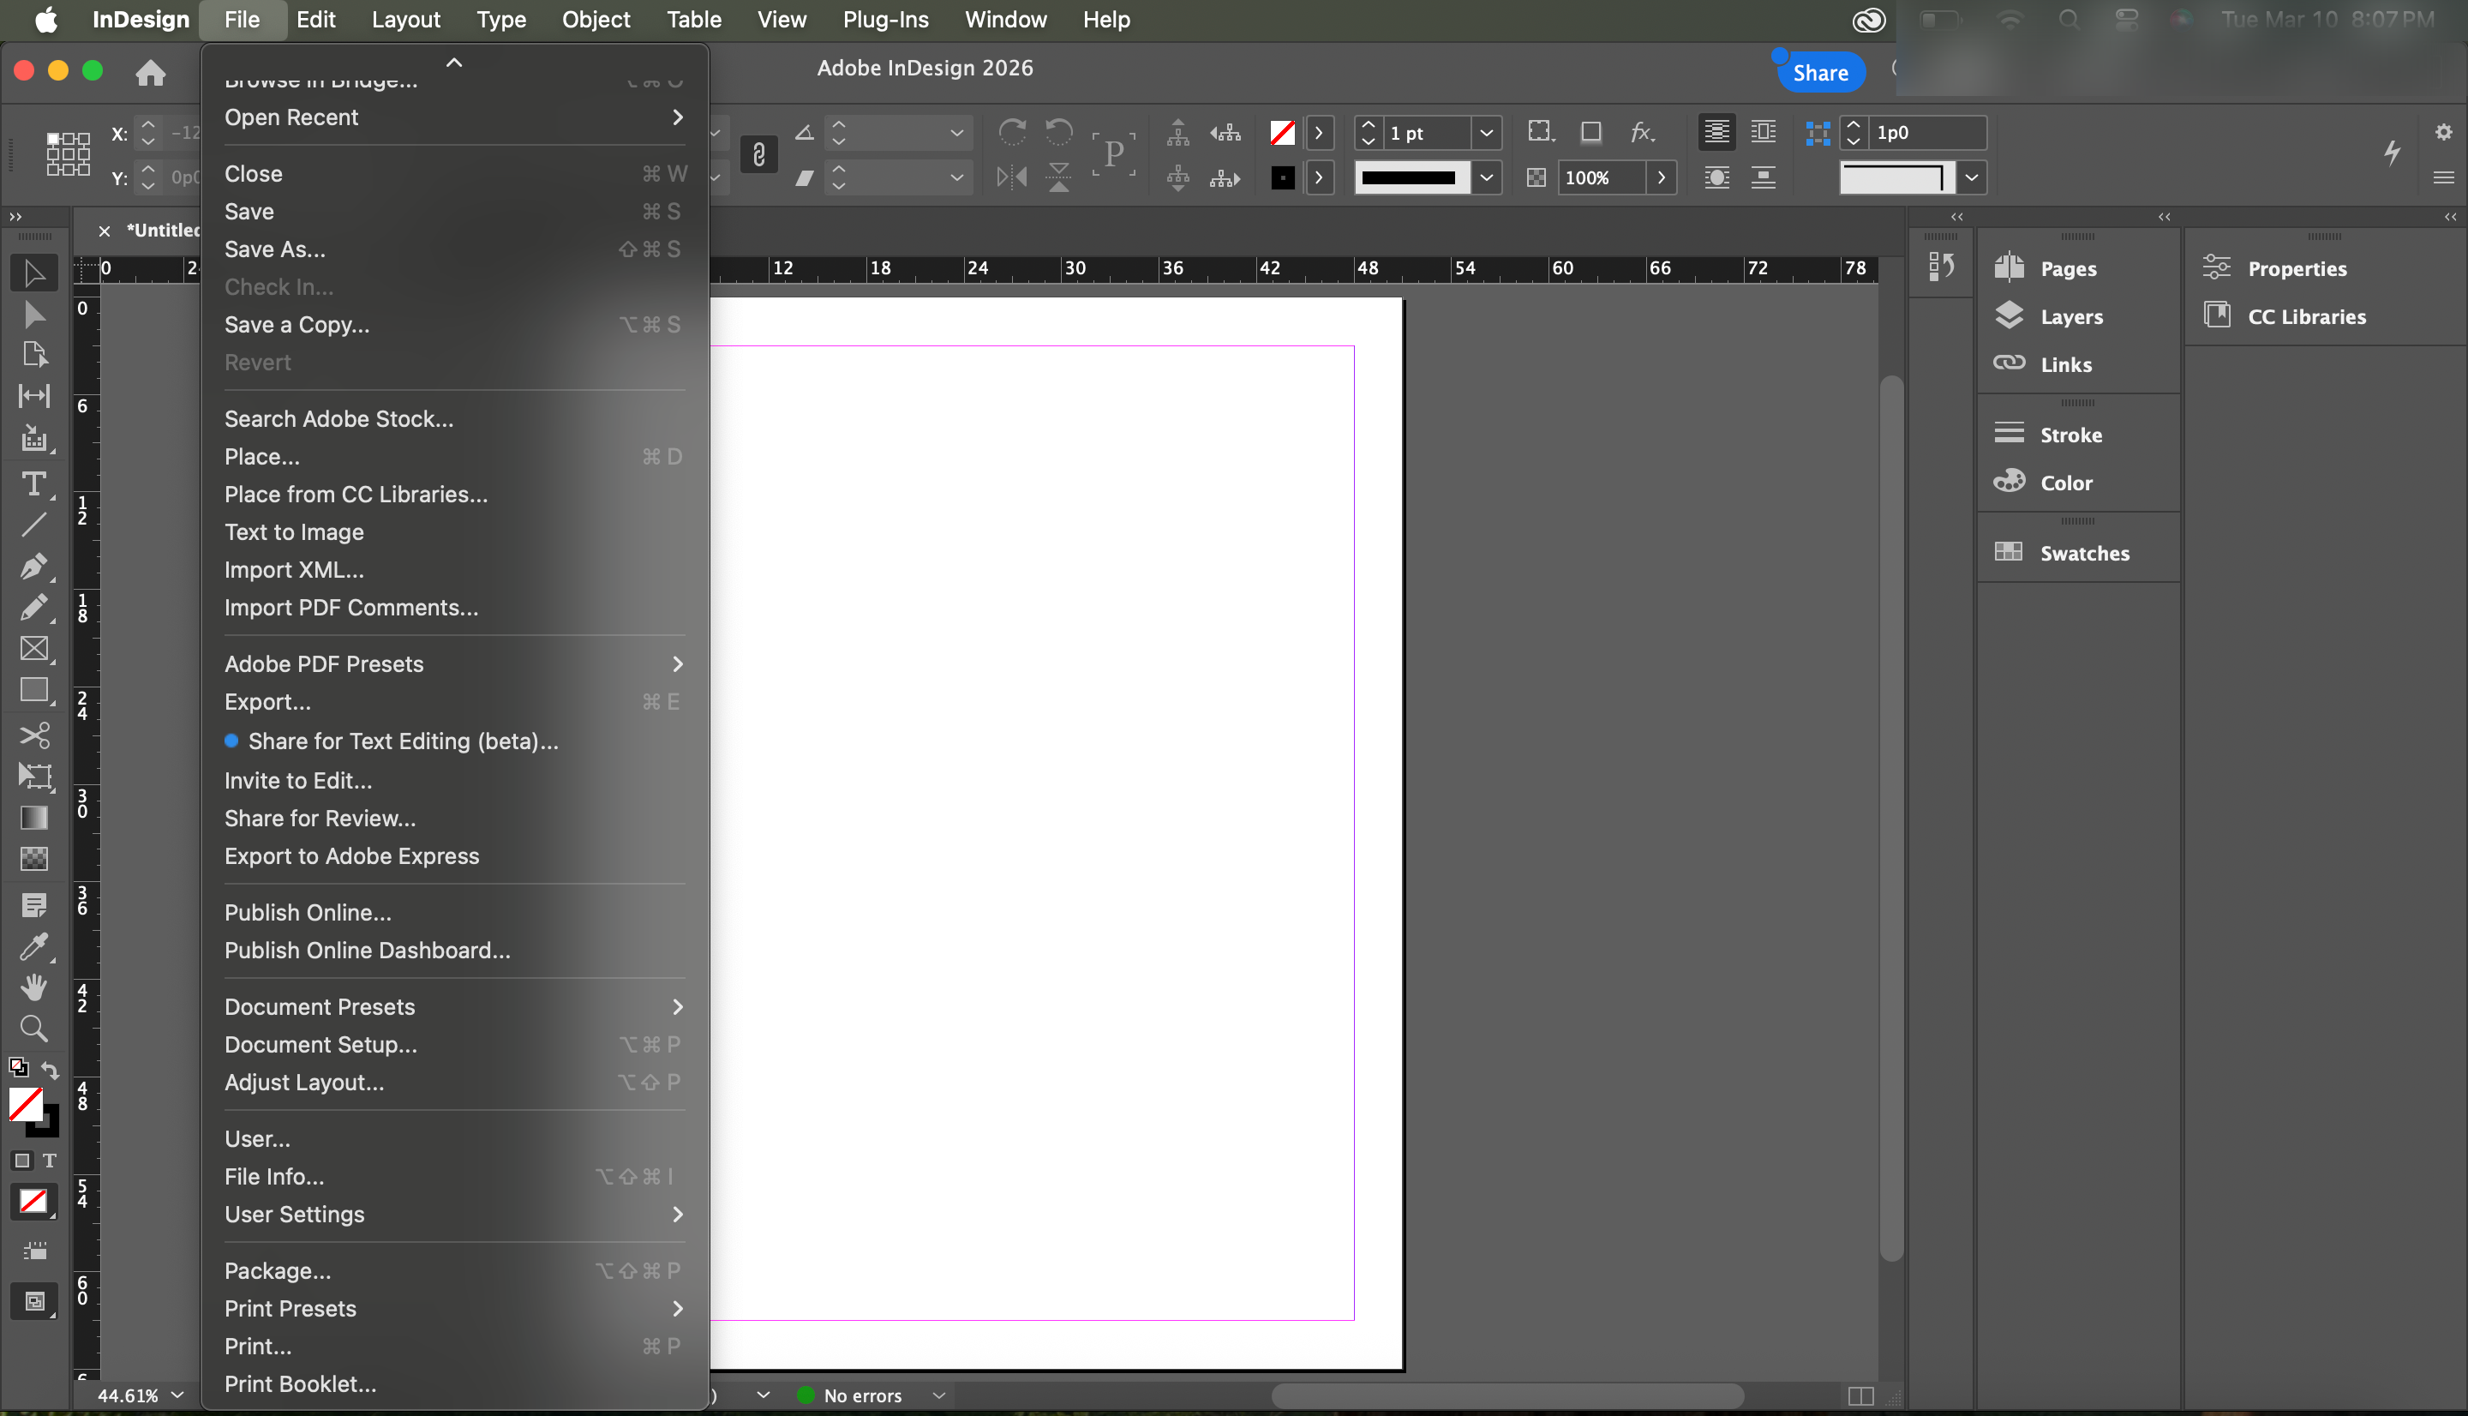Image resolution: width=2468 pixels, height=1416 pixels.
Task: Toggle constrain proportions chain link
Action: [x=758, y=154]
